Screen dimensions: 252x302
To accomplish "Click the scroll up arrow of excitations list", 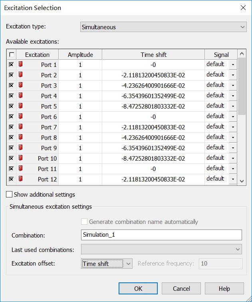I will click(242, 54).
